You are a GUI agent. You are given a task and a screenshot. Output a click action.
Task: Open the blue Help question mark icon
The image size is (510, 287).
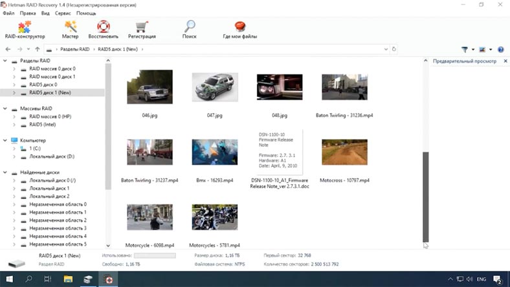(500, 49)
